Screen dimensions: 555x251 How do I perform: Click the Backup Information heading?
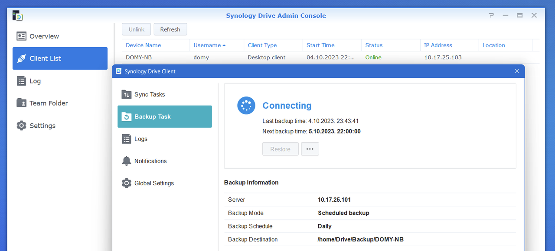pyautogui.click(x=251, y=183)
